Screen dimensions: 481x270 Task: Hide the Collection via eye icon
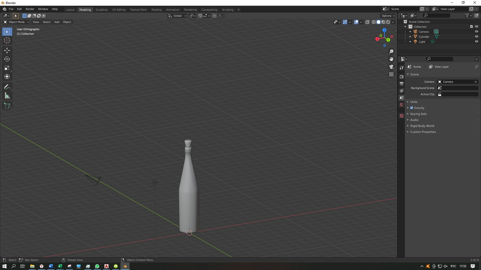[477, 27]
